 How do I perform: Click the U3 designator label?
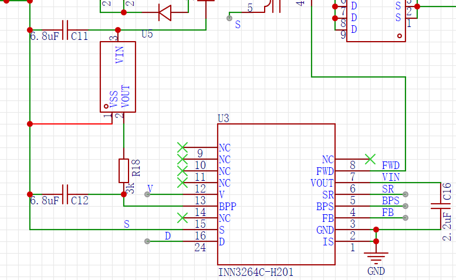point(223,119)
